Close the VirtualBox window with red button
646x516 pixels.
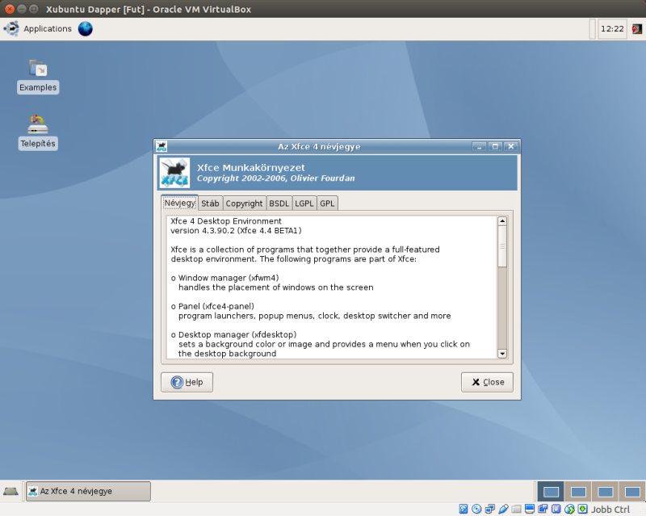coord(10,9)
